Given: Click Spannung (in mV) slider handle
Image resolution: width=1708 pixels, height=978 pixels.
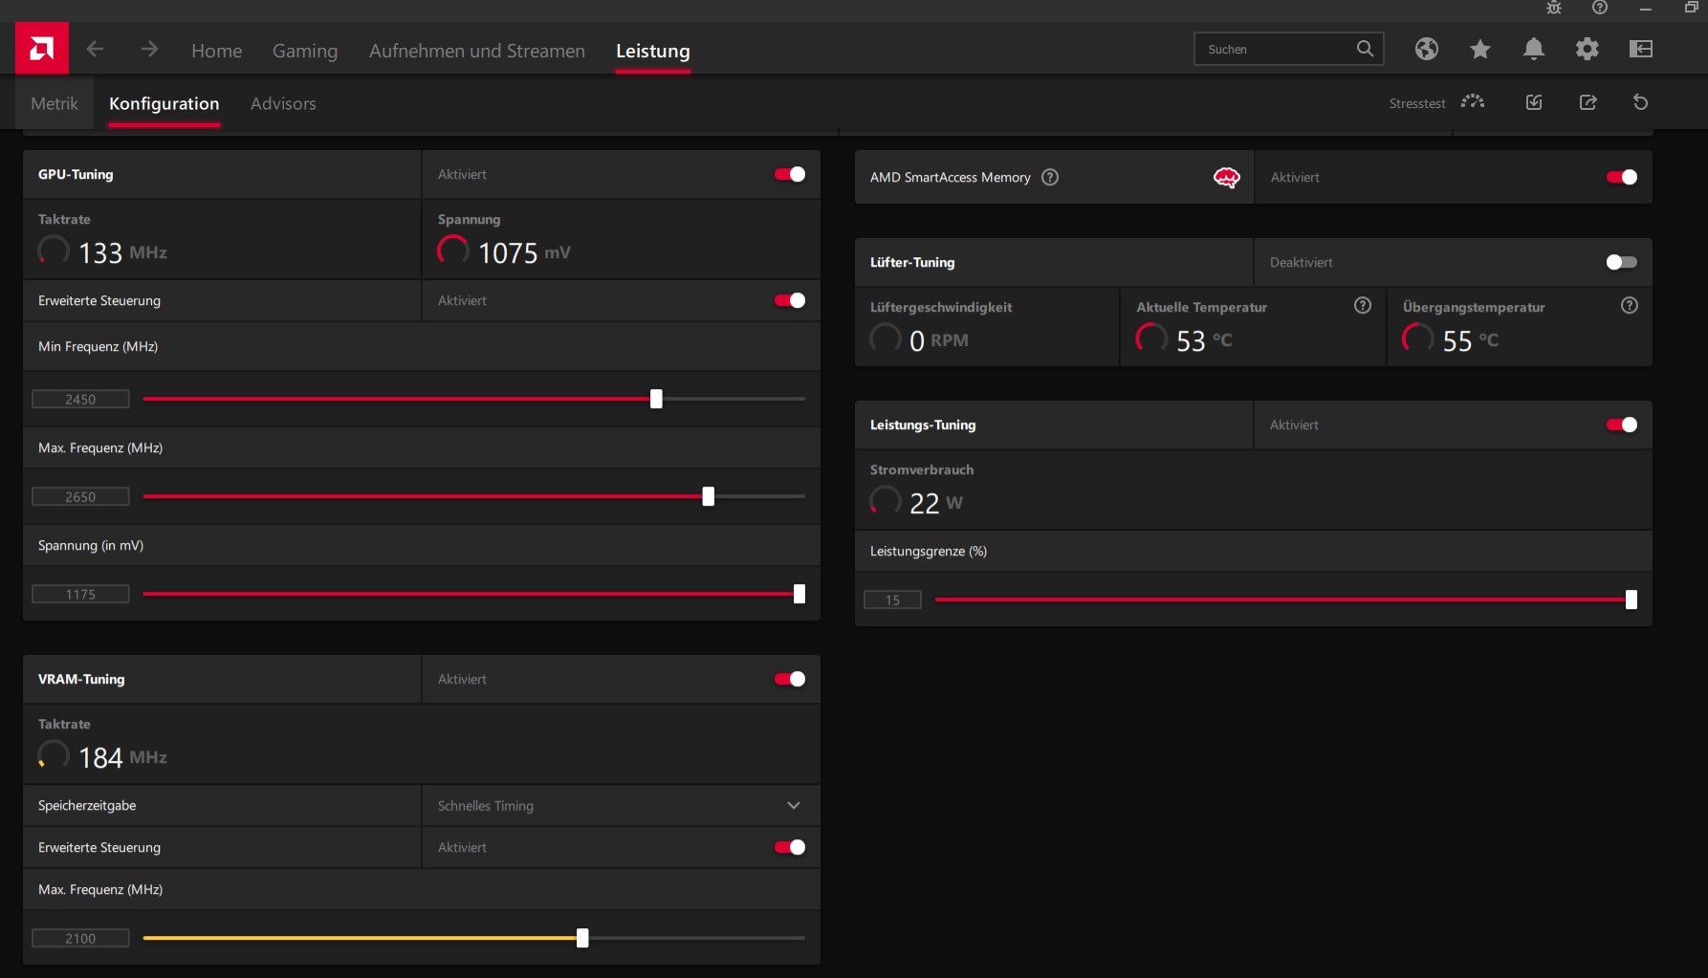Looking at the screenshot, I should [x=799, y=594].
